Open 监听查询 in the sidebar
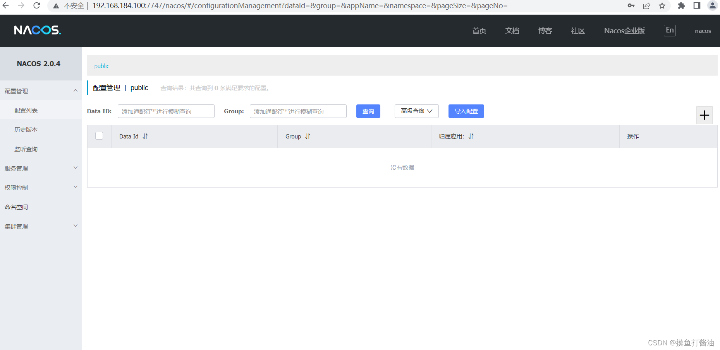Viewport: 720px width, 350px height. 26,149
